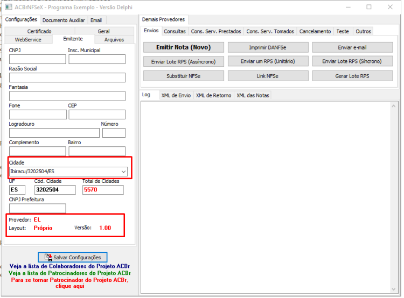Focus the Número field

(x=114, y=133)
